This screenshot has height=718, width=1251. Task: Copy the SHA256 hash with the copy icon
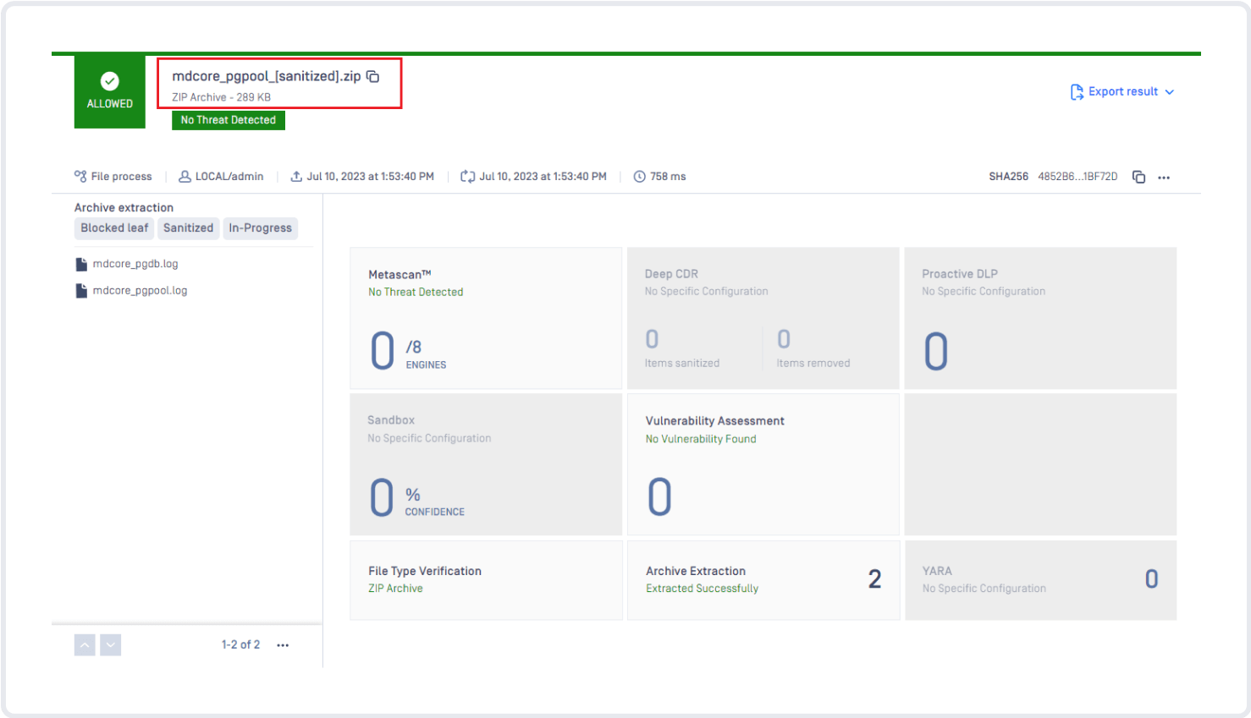click(x=1138, y=177)
